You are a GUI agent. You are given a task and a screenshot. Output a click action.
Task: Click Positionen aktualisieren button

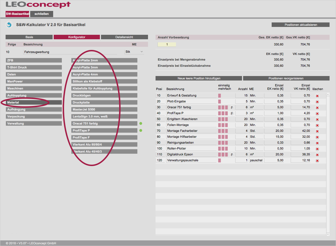pyautogui.click(x=301, y=25)
